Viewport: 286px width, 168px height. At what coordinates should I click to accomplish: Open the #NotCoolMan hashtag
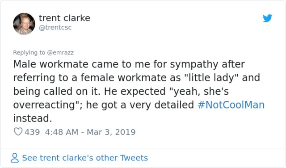(231, 105)
